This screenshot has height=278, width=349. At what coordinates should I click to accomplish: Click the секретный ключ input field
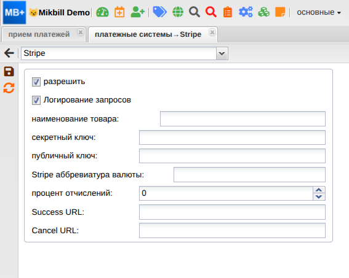tap(232, 137)
